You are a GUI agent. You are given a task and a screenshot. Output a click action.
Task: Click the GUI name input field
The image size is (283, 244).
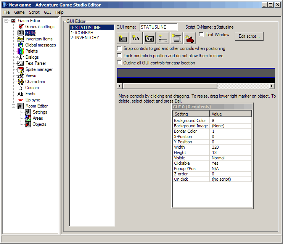[x=158, y=27]
